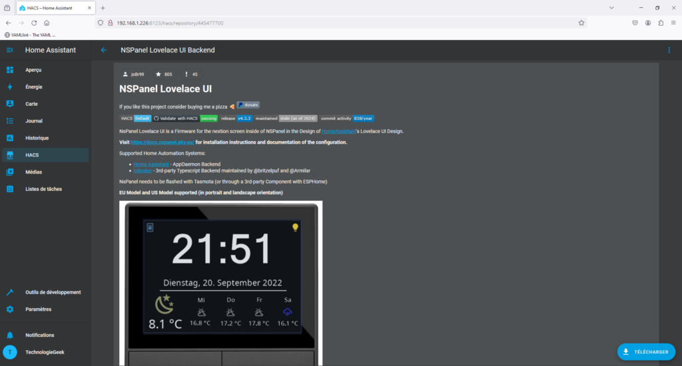Click the Firefox recent browsing view icon
682x366 pixels.
coord(7,8)
